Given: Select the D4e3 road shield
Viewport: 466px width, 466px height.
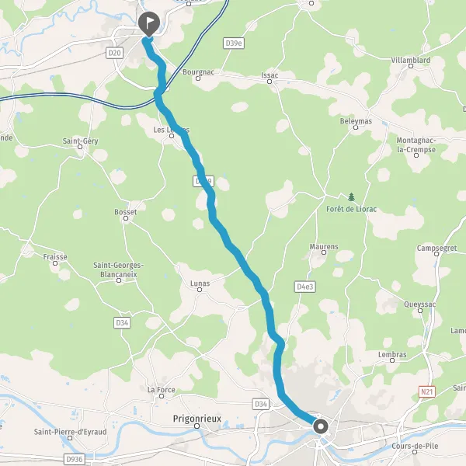Looking at the screenshot, I should click(305, 287).
